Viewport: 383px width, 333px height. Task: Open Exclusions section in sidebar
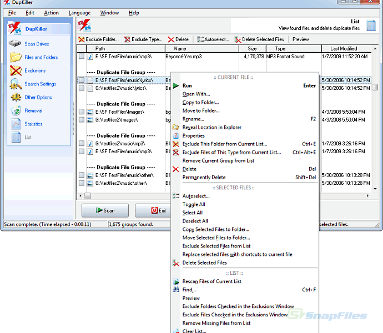pyautogui.click(x=28, y=70)
